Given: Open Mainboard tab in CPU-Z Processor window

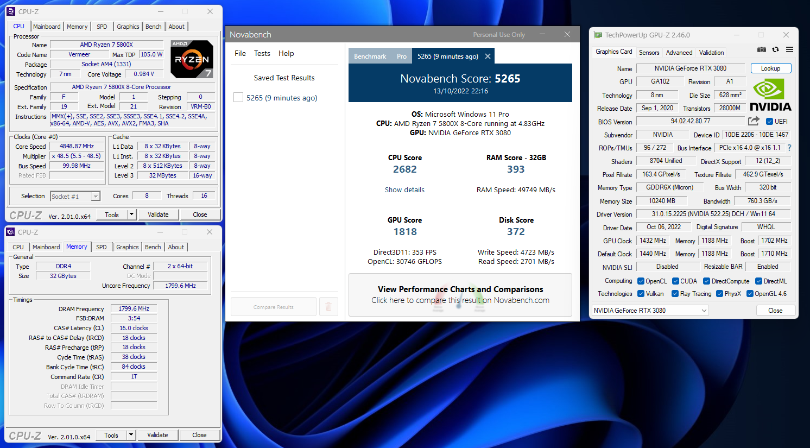Looking at the screenshot, I should (x=47, y=27).
